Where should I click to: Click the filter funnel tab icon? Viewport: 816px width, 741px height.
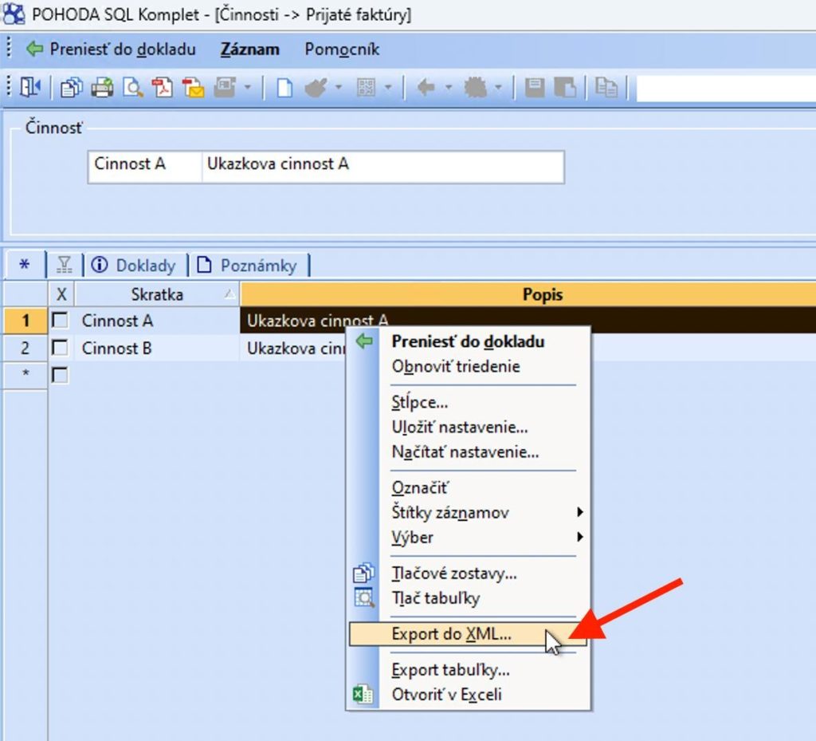64,265
